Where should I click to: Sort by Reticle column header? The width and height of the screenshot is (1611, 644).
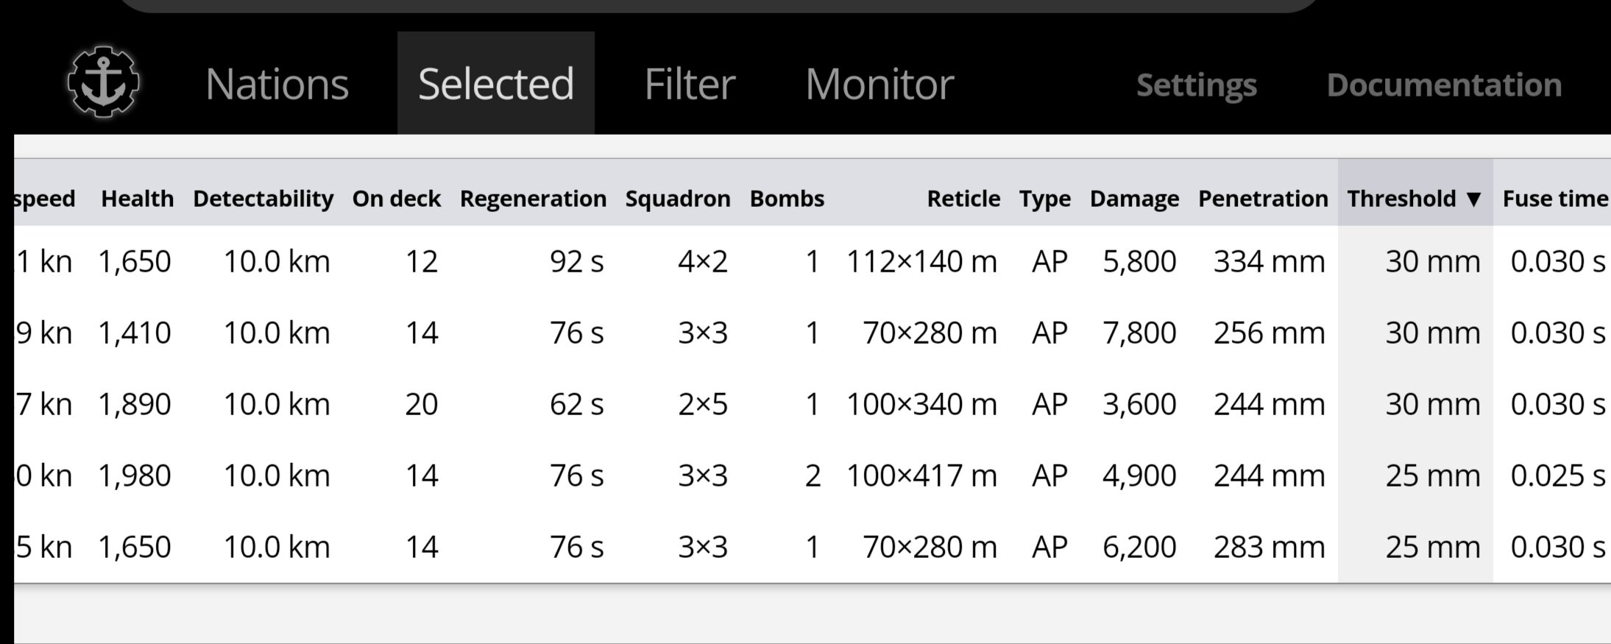[x=963, y=199]
